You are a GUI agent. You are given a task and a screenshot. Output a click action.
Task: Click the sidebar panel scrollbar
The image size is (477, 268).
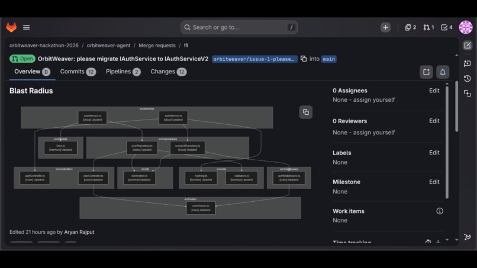(447, 142)
